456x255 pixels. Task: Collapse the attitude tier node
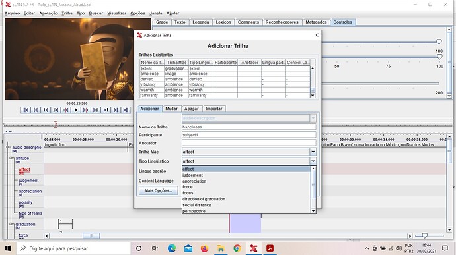pyautogui.click(x=11, y=158)
